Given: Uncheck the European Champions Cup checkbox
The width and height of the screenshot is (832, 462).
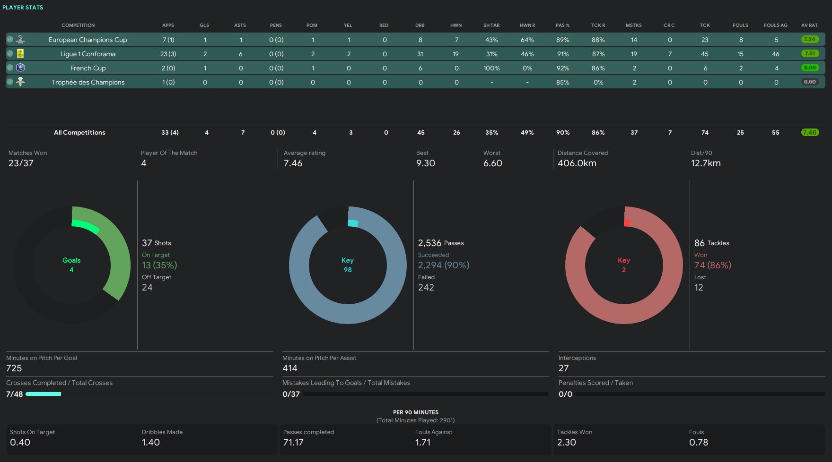Looking at the screenshot, I should (x=10, y=40).
